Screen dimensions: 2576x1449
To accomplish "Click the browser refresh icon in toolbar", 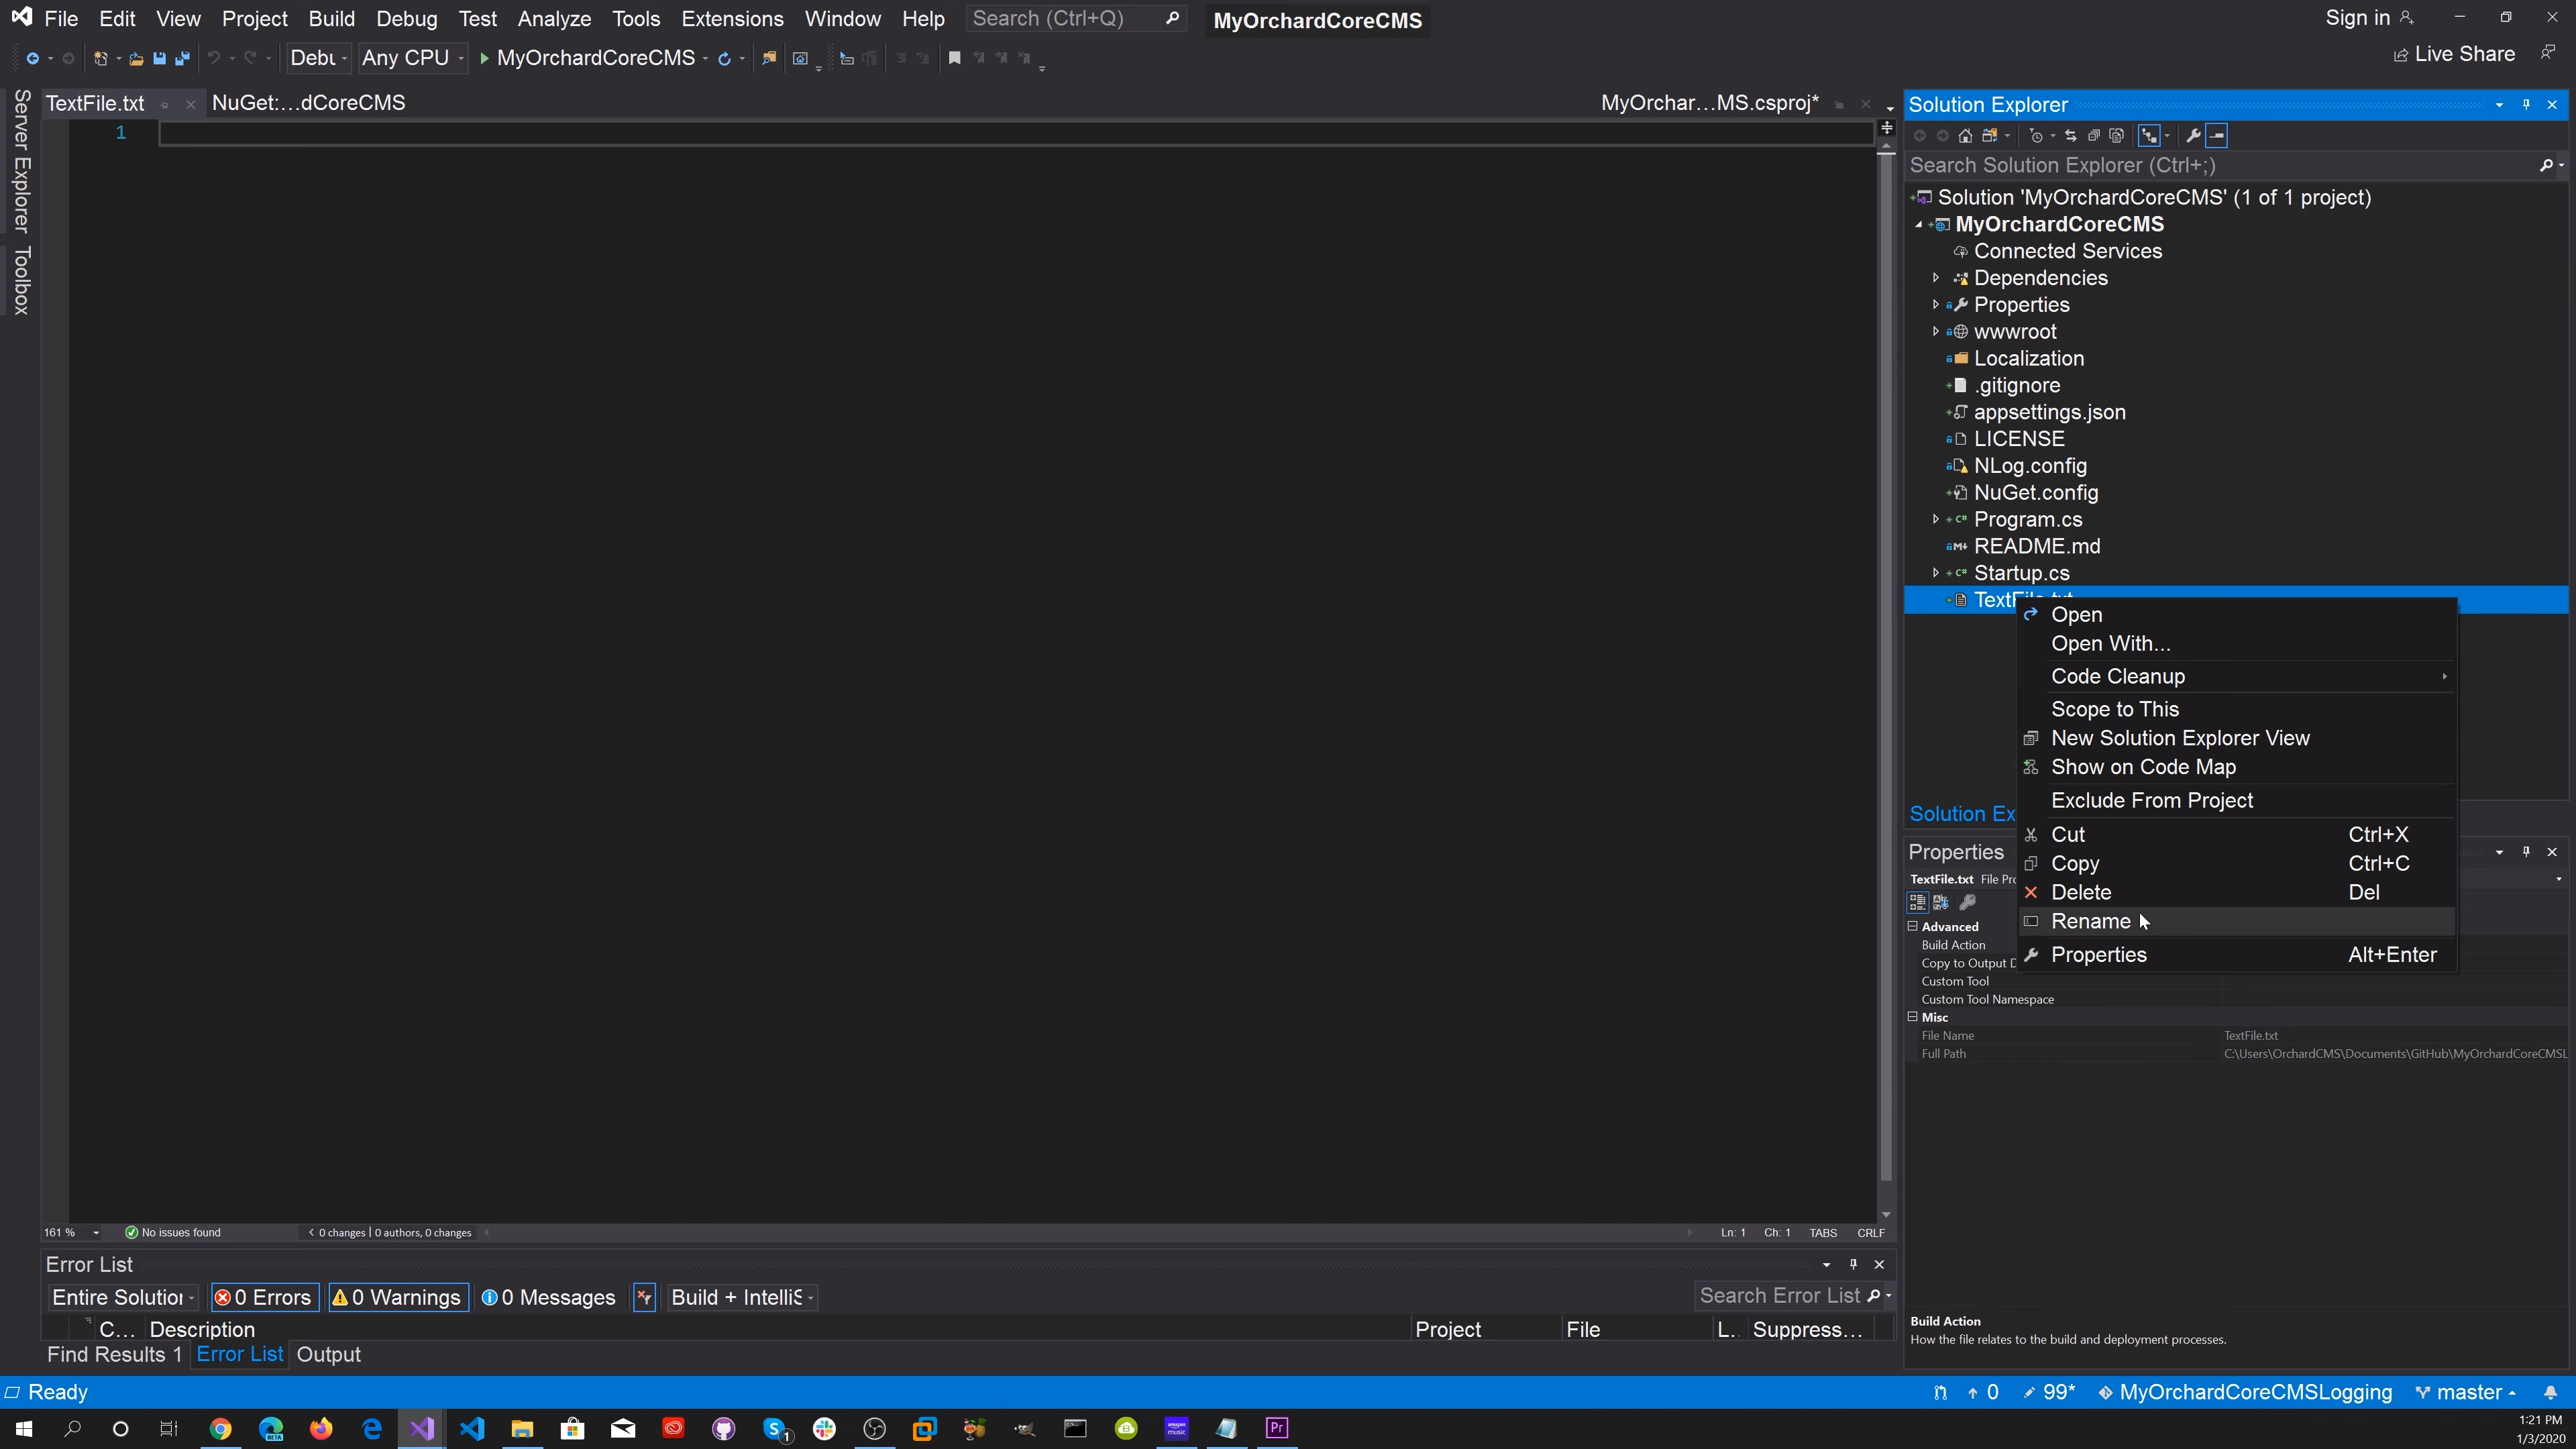I will (724, 58).
